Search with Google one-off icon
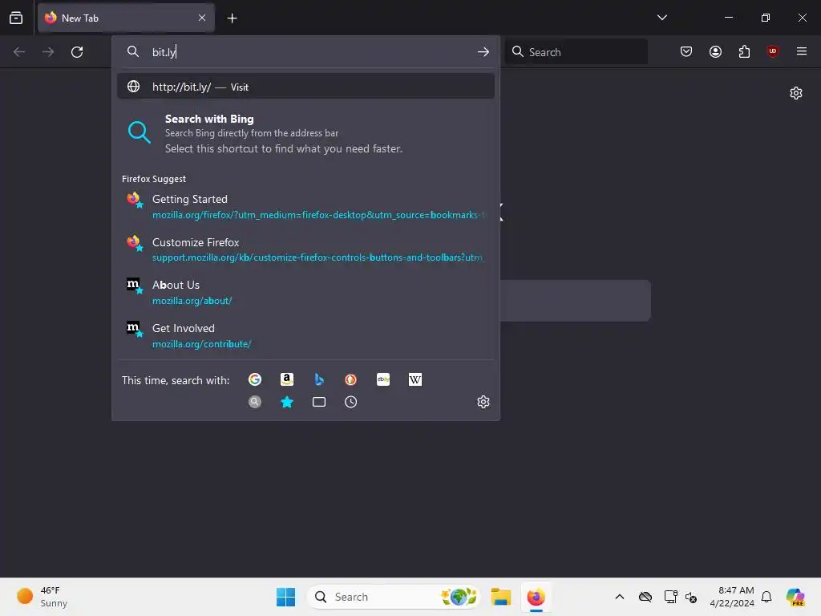This screenshot has height=616, width=821. click(255, 379)
